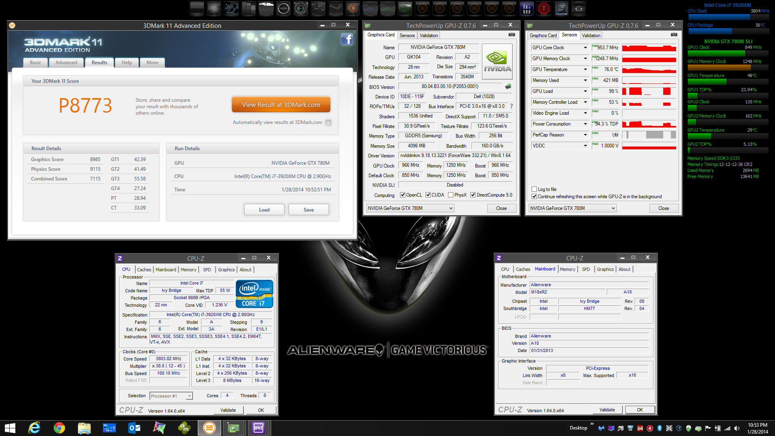
Task: Open the Processor #1 selection dropdown in CPU-Z
Action: click(x=171, y=396)
